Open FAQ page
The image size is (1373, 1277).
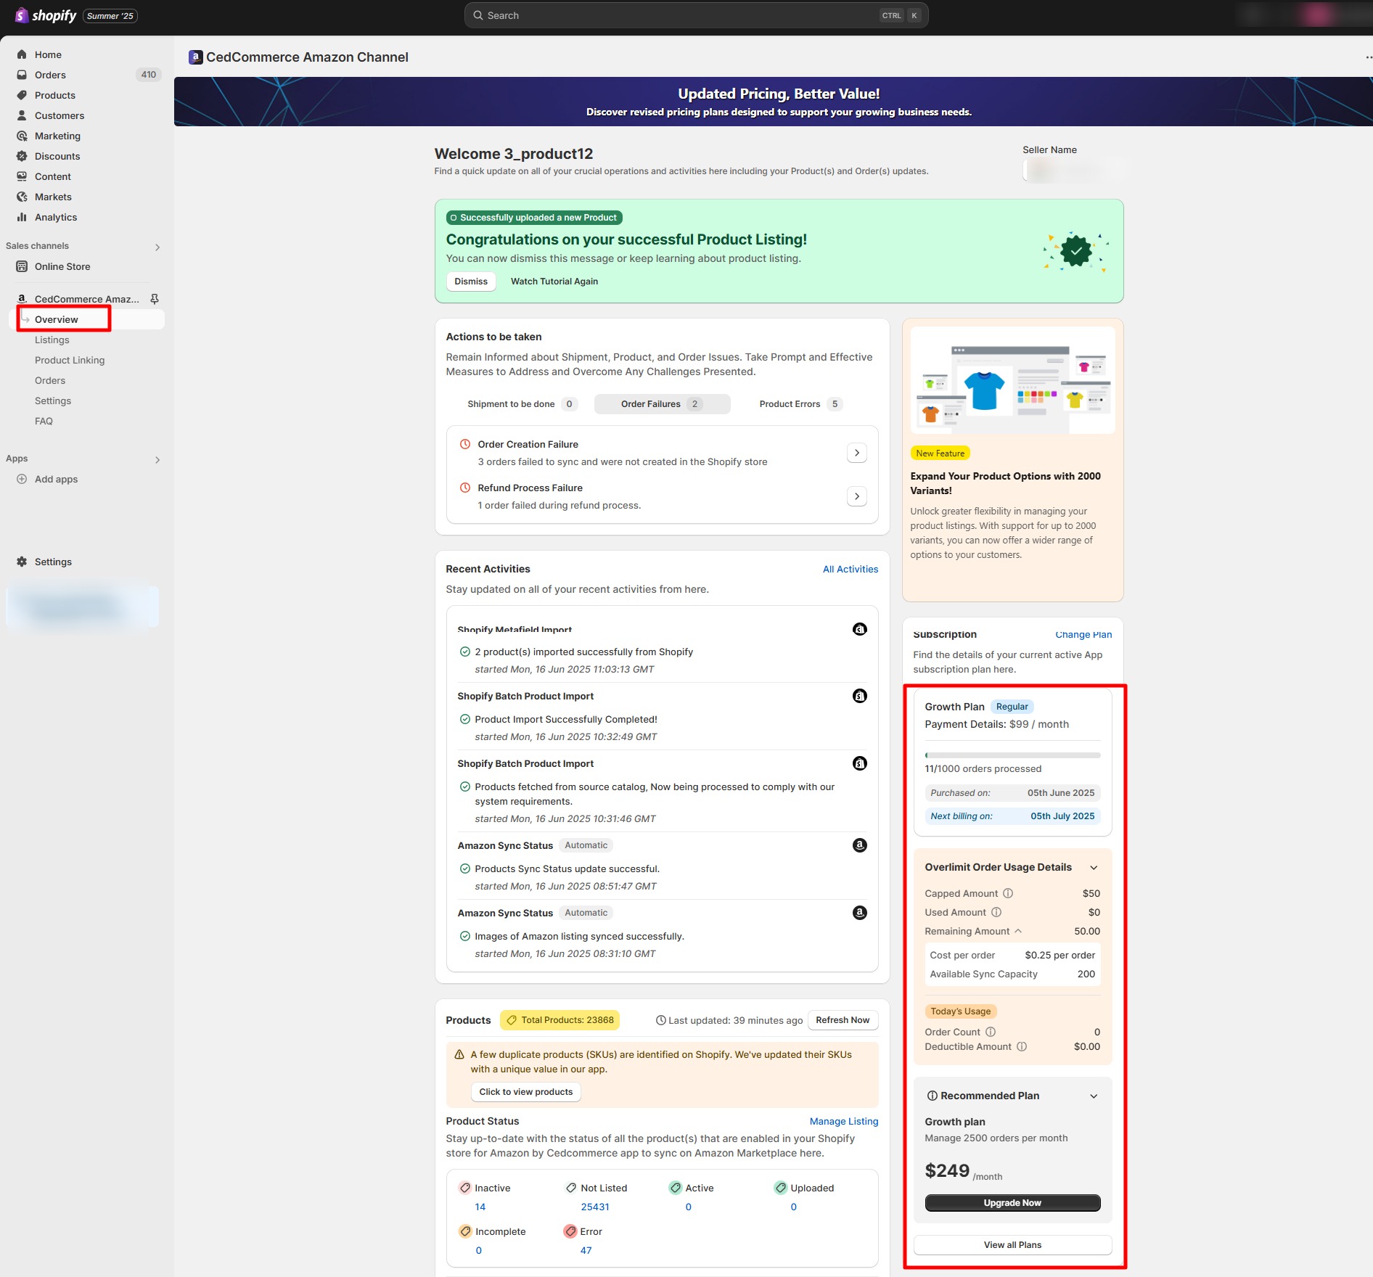click(x=44, y=421)
